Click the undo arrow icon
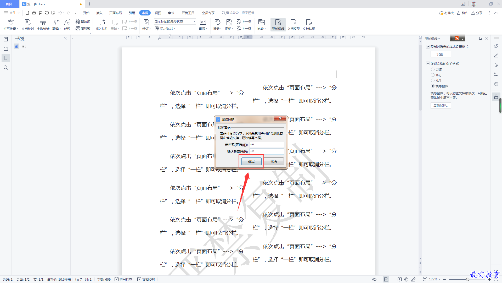Viewport: 502px width, 283px height. click(60, 13)
